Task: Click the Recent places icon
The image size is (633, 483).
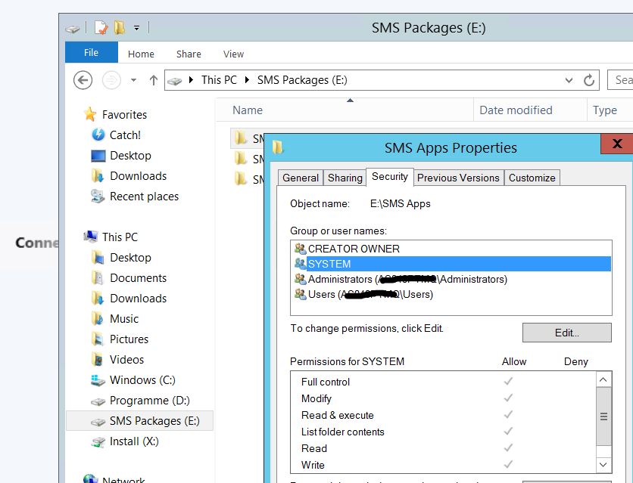Action: pos(98,197)
